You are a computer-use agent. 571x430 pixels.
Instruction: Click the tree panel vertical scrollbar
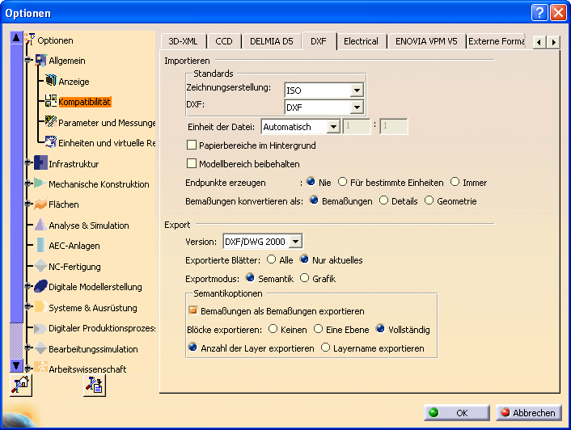16,202
